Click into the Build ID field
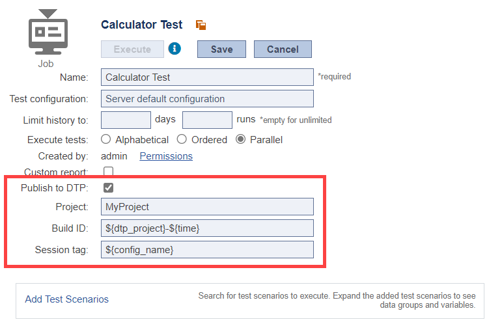Image resolution: width=489 pixels, height=326 pixels. click(207, 228)
